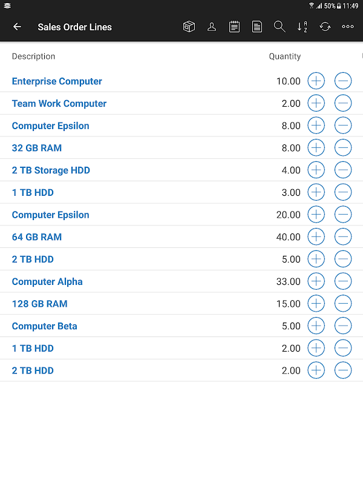Open the product box icon in toolbar
The height and width of the screenshot is (485, 363).
(189, 27)
